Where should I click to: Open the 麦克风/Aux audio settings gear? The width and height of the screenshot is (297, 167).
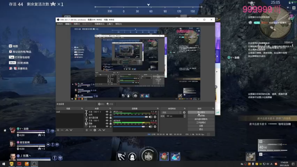point(155,117)
